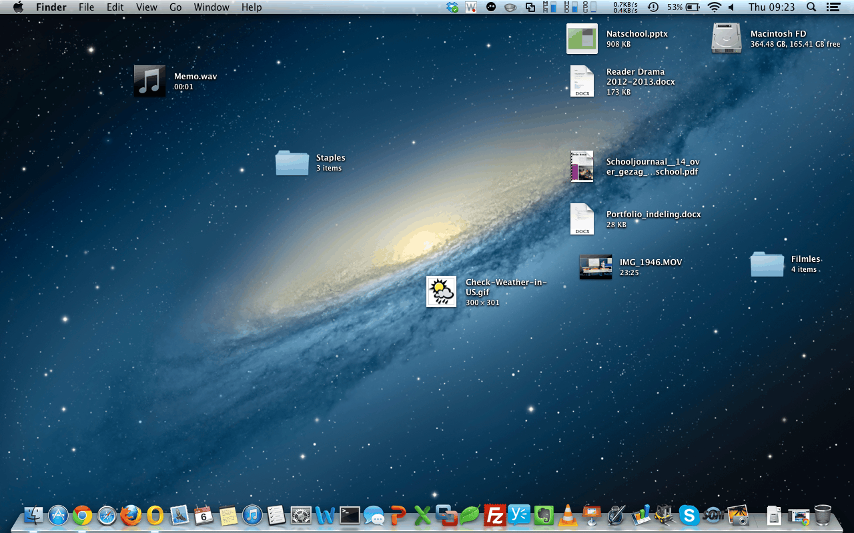This screenshot has height=533, width=854.
Task: Open Notification Center list icon
Action: tap(832, 7)
